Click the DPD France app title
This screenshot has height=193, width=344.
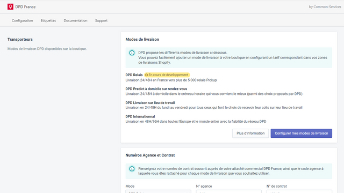coord(25,7)
